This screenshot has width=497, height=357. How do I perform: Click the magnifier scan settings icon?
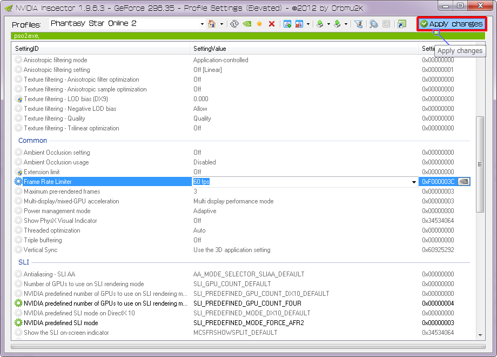[374, 24]
